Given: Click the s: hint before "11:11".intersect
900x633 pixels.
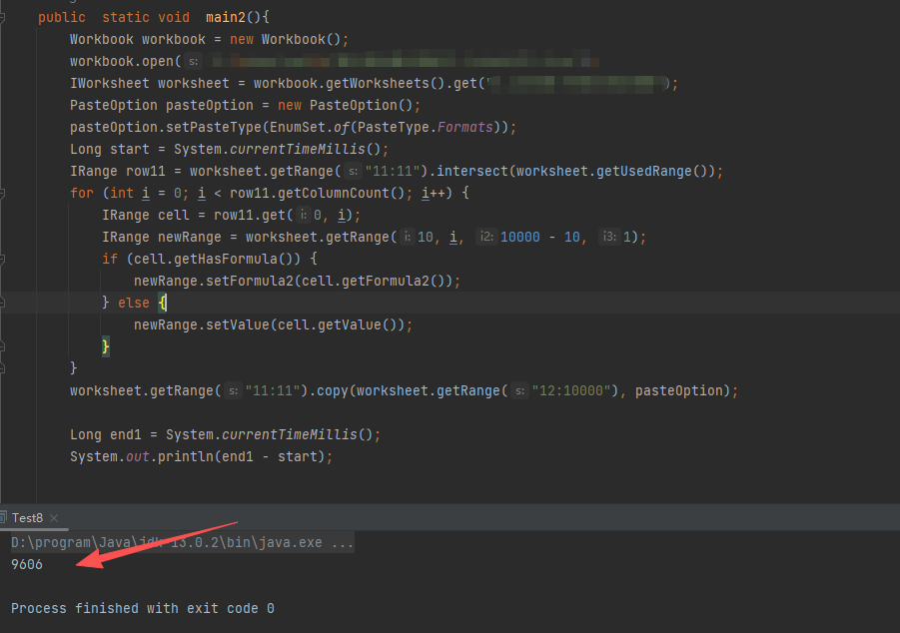Looking at the screenshot, I should click(x=353, y=172).
